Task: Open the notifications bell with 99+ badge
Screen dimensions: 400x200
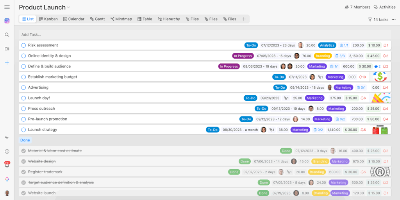Action: 7,165
